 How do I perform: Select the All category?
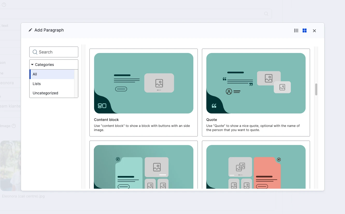(x=52, y=74)
